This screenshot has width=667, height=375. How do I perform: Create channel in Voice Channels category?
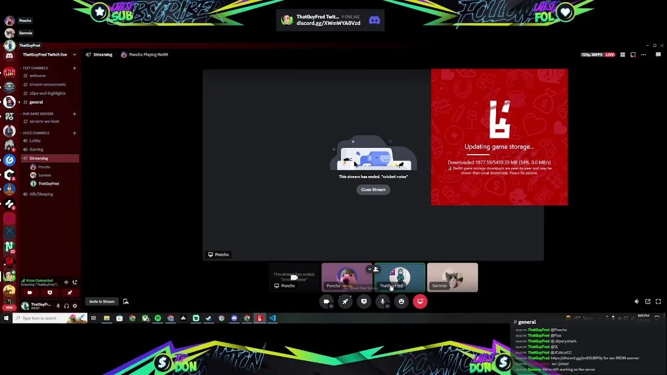pos(75,133)
